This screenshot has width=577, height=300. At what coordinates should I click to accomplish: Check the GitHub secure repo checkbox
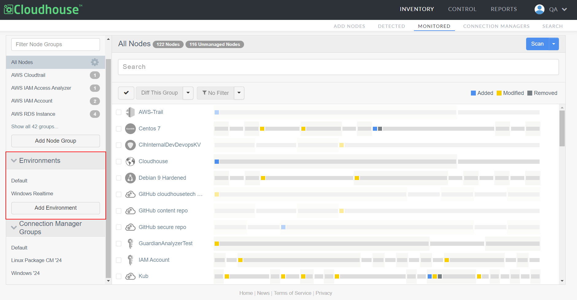(x=119, y=227)
